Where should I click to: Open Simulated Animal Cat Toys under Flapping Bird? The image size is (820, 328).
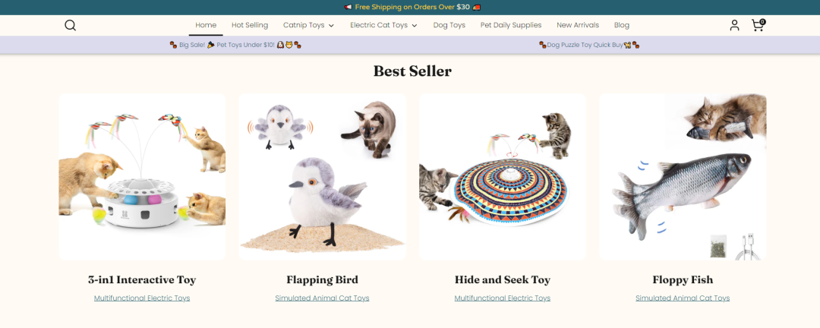322,298
